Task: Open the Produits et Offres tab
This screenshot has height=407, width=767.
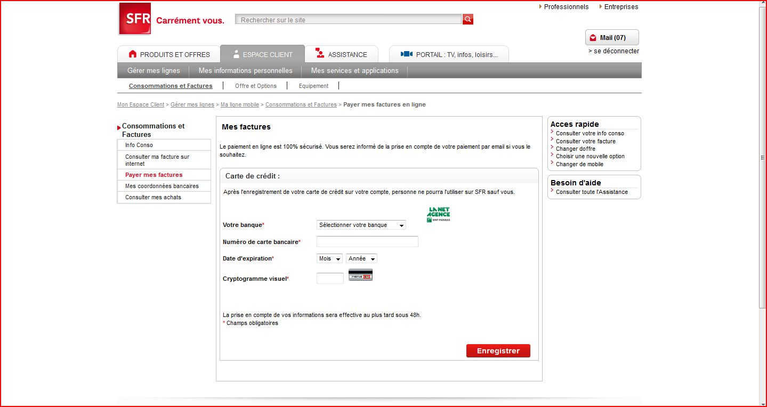Action: 169,54
